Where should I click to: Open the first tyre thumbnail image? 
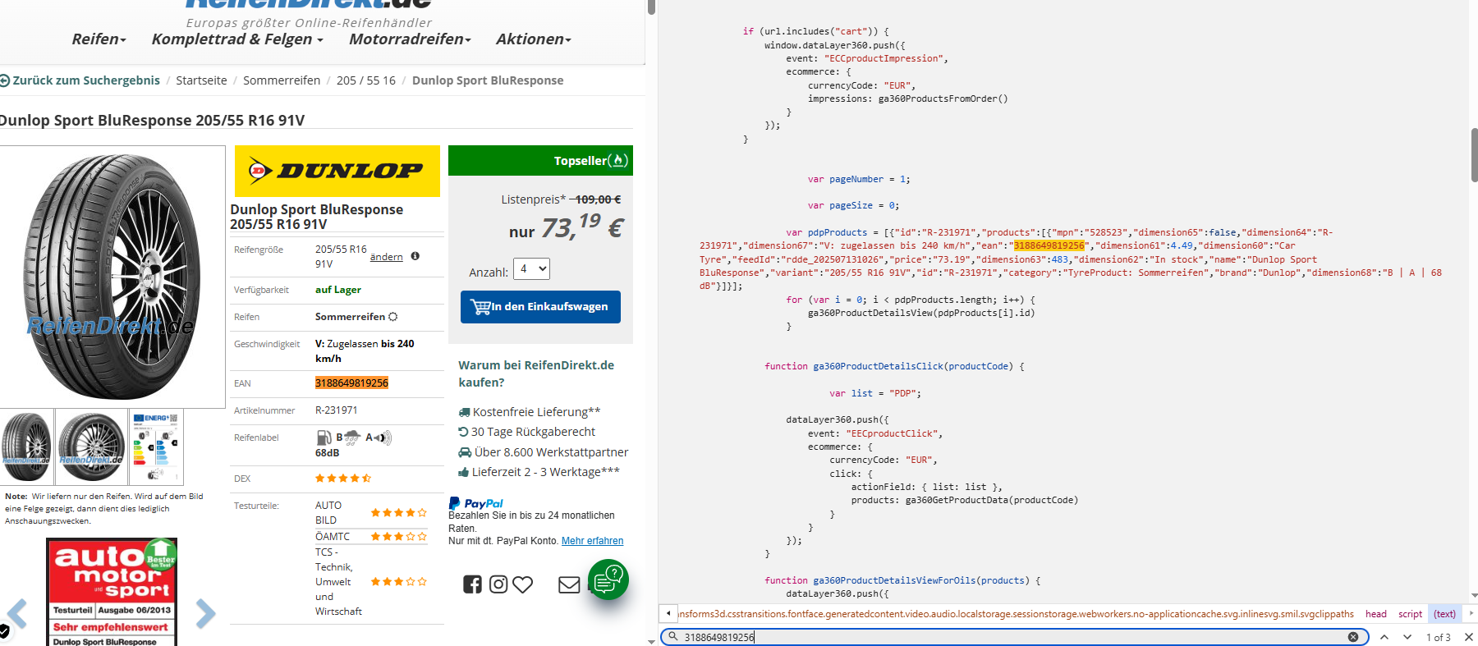tap(26, 447)
